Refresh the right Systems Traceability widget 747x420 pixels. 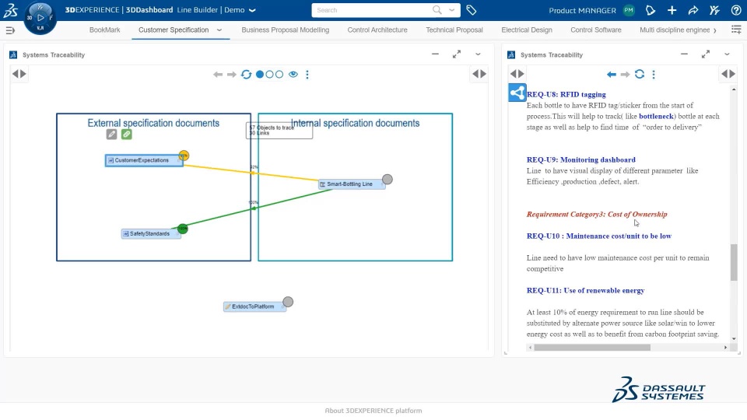point(640,74)
